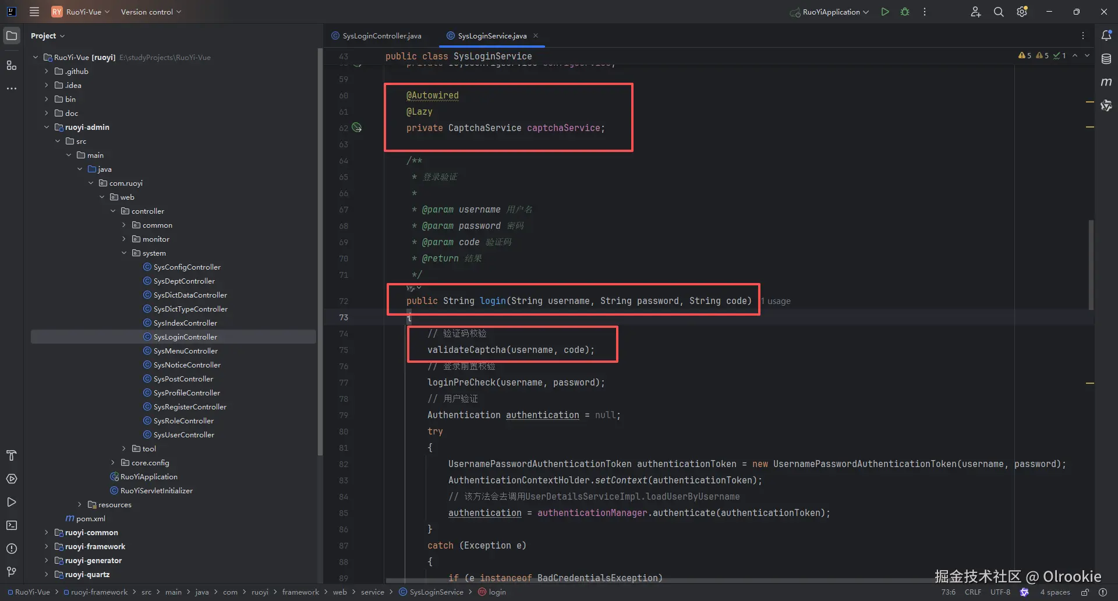Open more run actions three-dot menu
The width and height of the screenshot is (1118, 601).
tap(925, 12)
